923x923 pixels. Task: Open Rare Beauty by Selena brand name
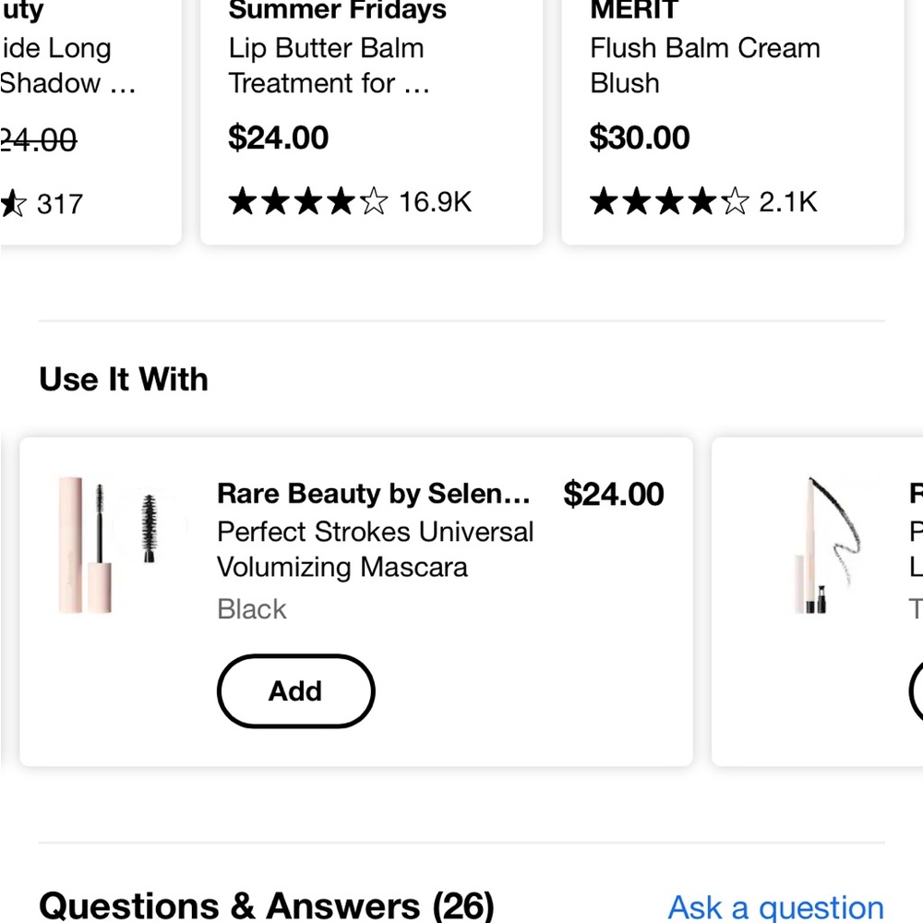[374, 493]
